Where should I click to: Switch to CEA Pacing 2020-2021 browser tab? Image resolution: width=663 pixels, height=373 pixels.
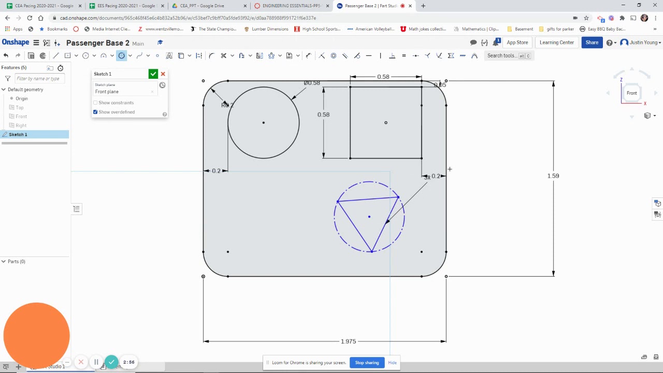pyautogui.click(x=44, y=6)
